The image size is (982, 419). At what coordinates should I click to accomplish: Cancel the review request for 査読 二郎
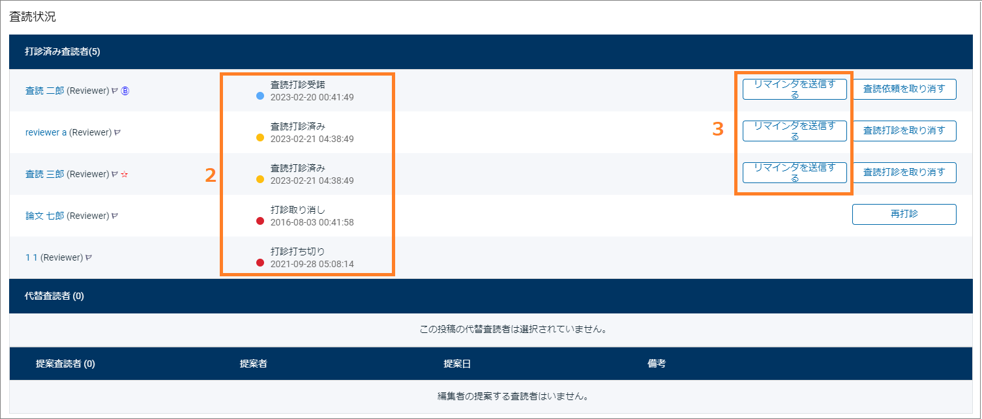pyautogui.click(x=904, y=89)
